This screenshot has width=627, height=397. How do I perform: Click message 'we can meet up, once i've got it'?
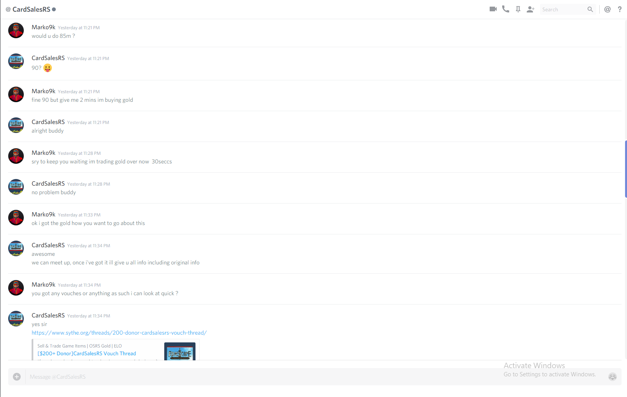pyautogui.click(x=115, y=262)
